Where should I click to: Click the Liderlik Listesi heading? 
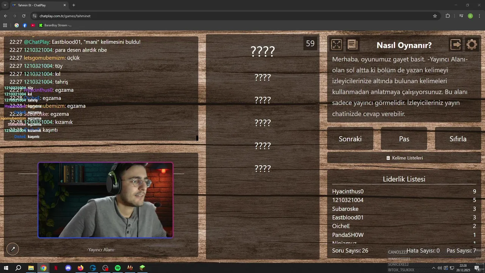tap(404, 179)
